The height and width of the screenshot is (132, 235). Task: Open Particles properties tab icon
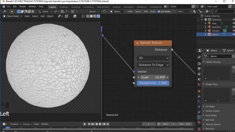coord(199,102)
